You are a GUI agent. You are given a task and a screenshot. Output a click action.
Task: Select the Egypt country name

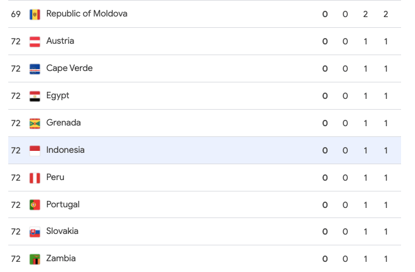[x=58, y=95]
